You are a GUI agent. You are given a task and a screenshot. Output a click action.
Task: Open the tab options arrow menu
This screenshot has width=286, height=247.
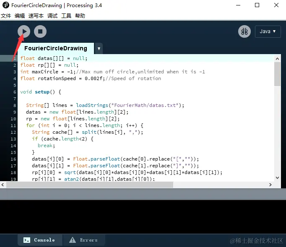[x=99, y=49]
